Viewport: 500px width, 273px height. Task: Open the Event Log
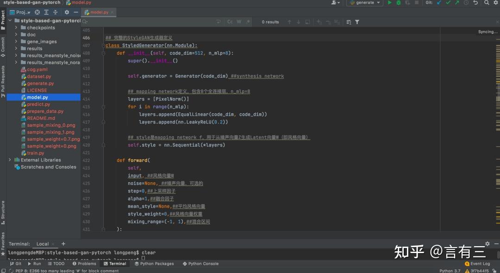(477, 263)
